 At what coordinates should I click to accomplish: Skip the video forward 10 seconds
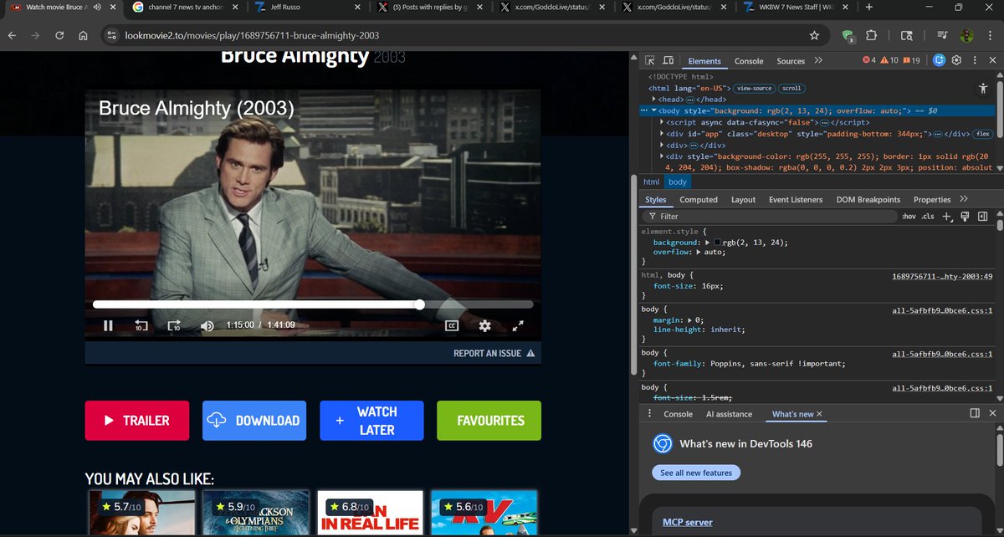tap(174, 325)
